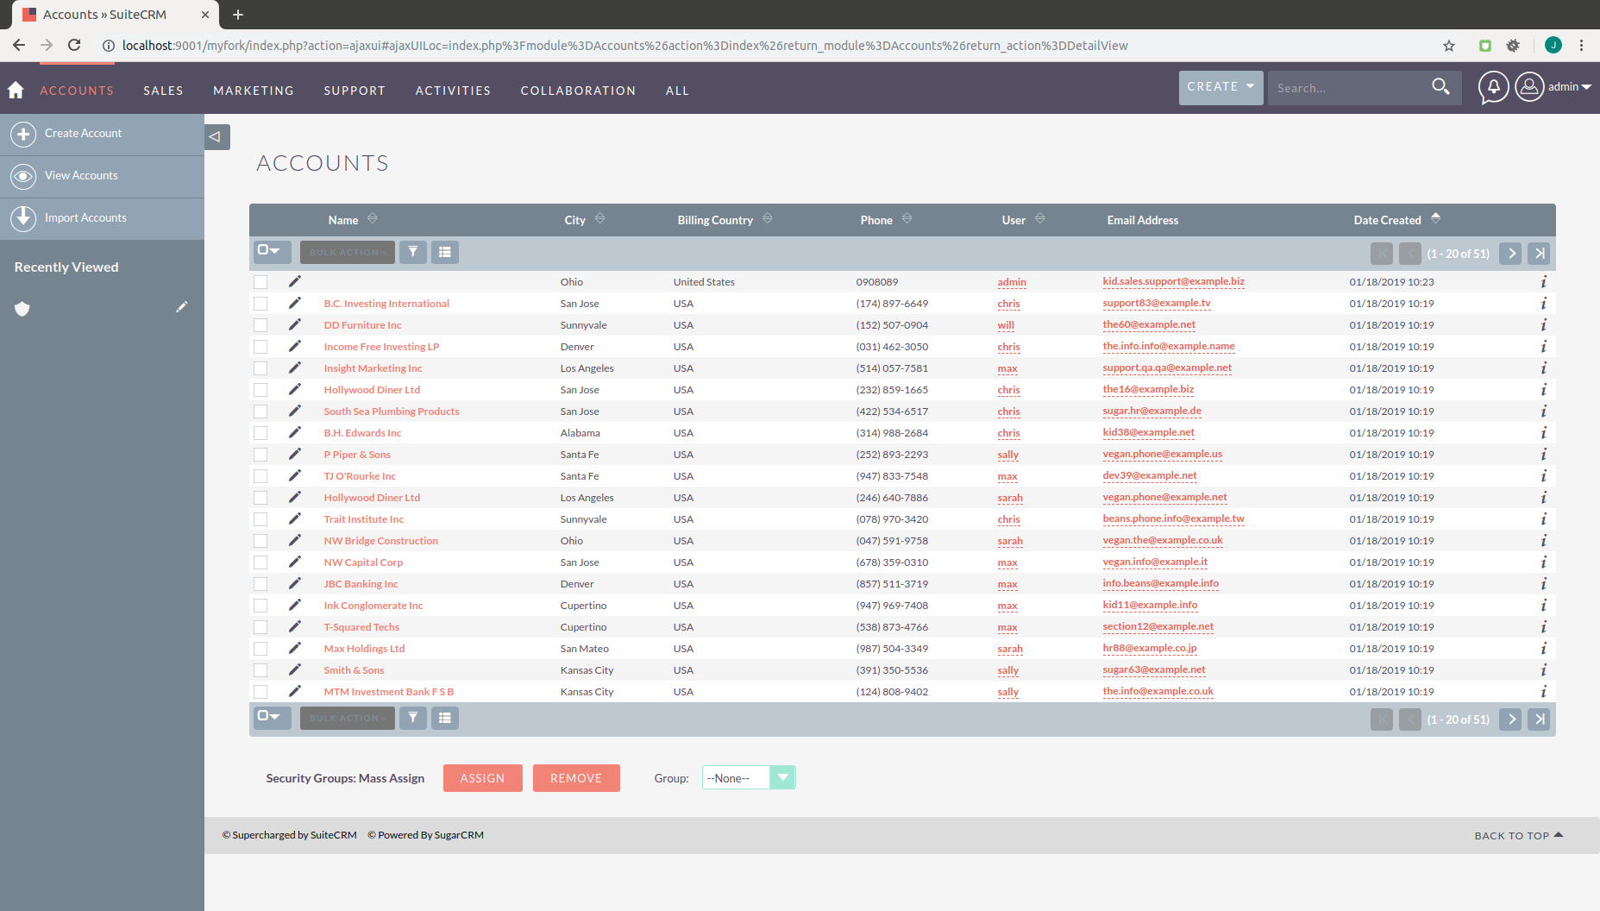Screen dimensions: 1600x911
Task: Collapse the sidebar with the arrow toggle
Action: pyautogui.click(x=216, y=136)
